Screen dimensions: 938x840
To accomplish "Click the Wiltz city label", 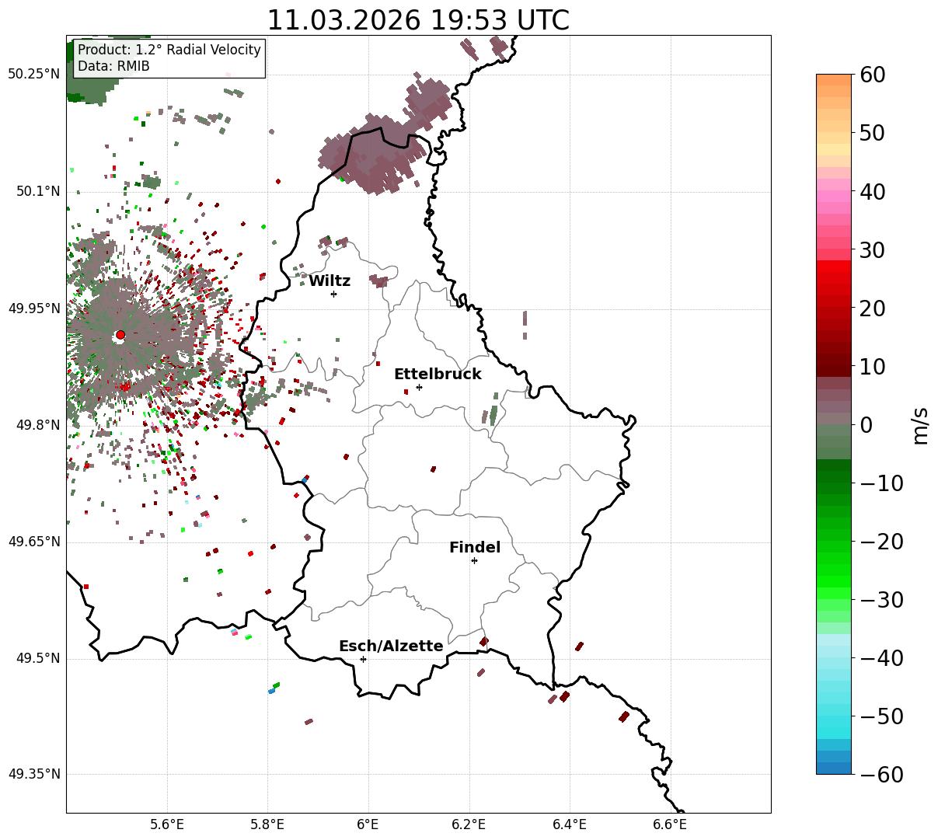I will tap(330, 281).
